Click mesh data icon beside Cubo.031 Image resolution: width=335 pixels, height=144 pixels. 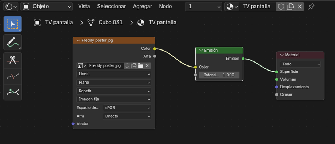tap(91, 23)
